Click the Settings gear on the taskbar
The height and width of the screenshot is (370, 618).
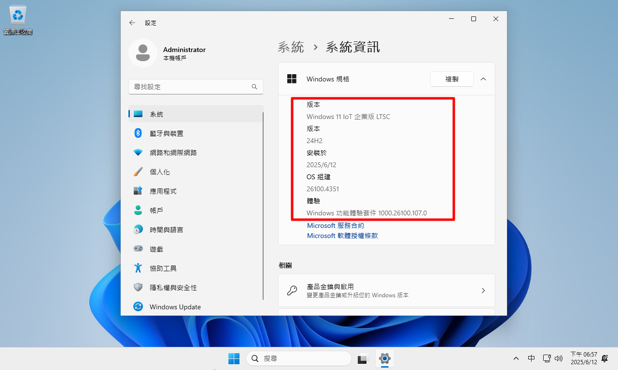385,358
